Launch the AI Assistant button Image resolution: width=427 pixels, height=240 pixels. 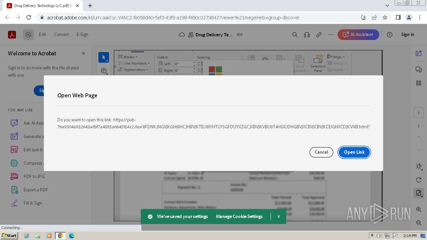(358, 35)
